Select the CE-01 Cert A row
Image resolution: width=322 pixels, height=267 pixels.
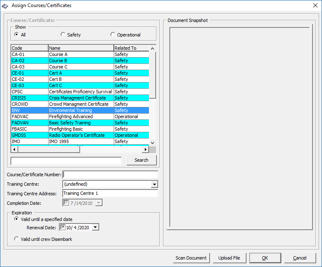tap(80, 73)
